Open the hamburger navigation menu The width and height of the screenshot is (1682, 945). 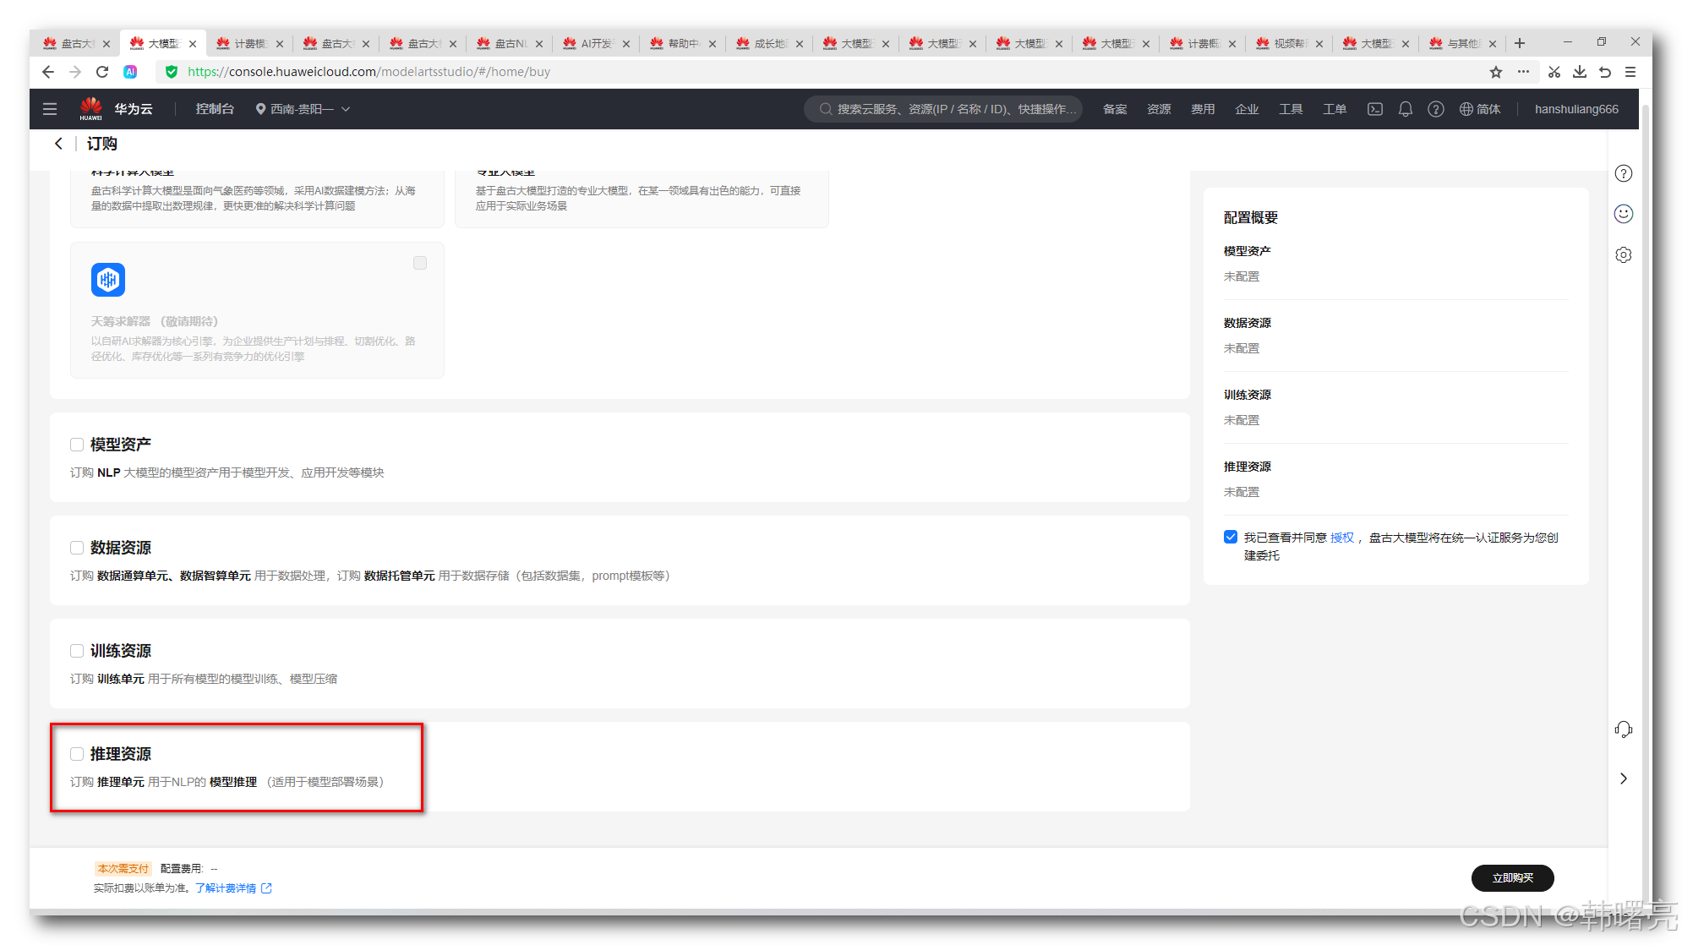50,109
